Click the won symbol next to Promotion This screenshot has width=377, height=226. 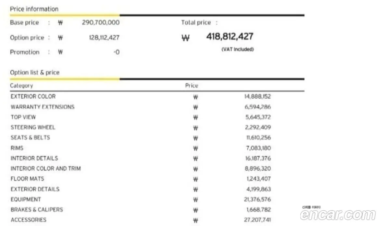[x=60, y=52]
